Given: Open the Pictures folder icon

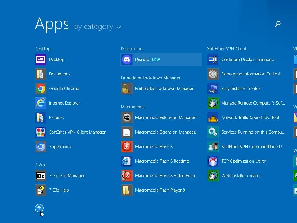Looking at the screenshot, I should (x=41, y=118).
